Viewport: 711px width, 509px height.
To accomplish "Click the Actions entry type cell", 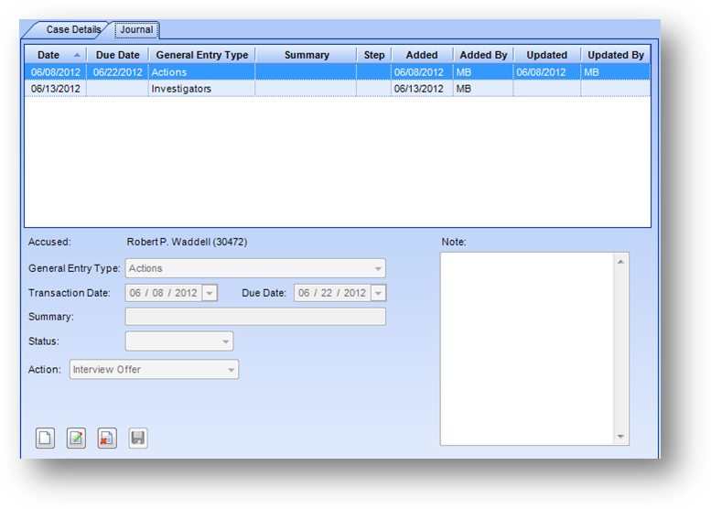I will pos(202,72).
